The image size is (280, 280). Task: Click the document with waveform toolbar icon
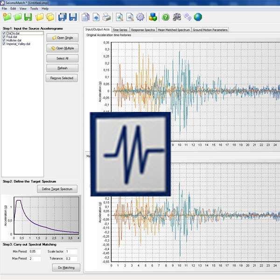tap(96, 17)
